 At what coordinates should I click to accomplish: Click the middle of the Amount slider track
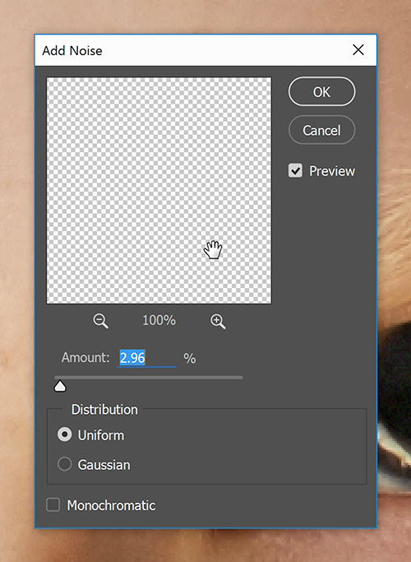(x=149, y=378)
